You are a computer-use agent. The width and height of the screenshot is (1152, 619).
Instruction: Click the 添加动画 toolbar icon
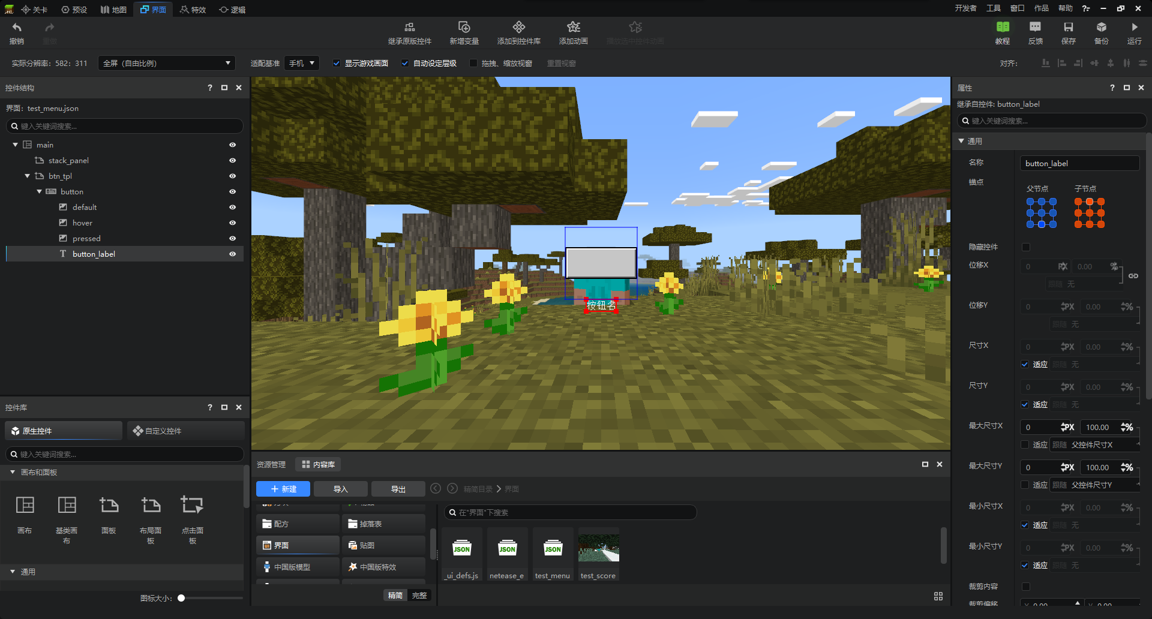[x=574, y=27]
